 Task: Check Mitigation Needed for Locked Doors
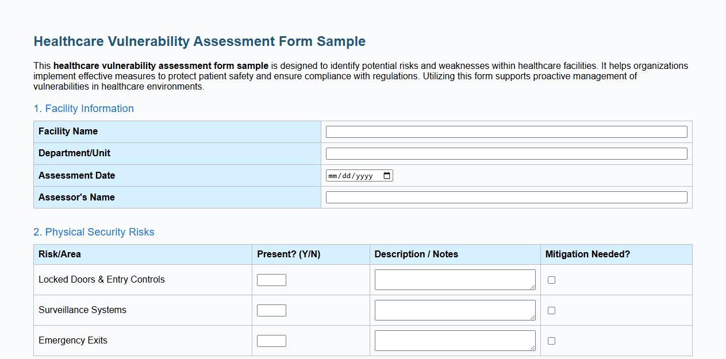[551, 279]
